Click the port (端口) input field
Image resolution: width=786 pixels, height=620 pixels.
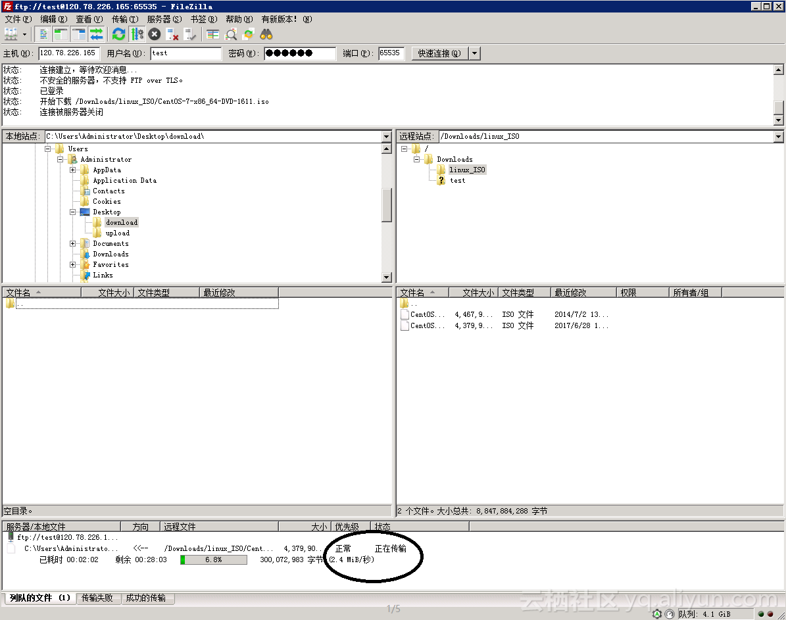391,53
